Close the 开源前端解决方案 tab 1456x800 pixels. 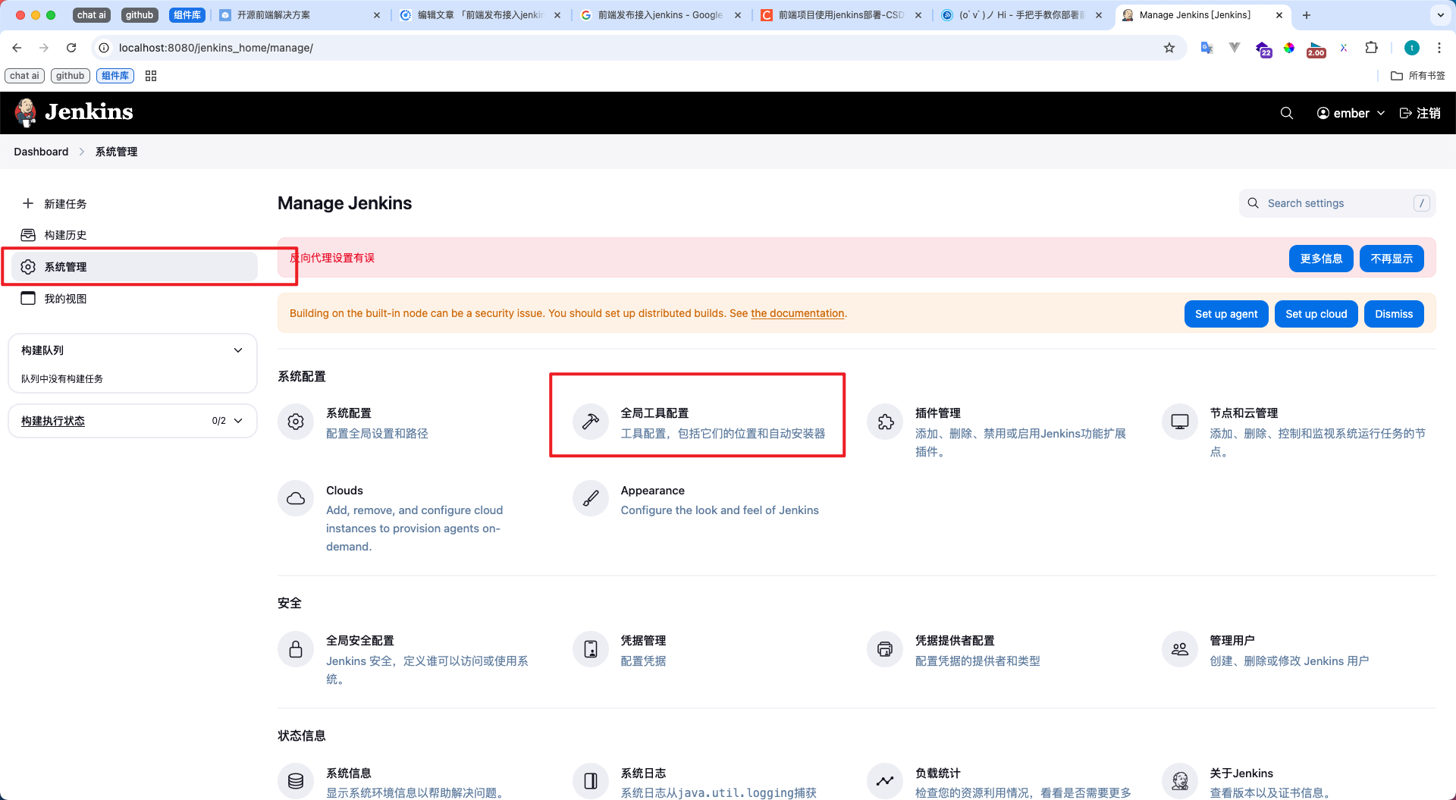(377, 15)
